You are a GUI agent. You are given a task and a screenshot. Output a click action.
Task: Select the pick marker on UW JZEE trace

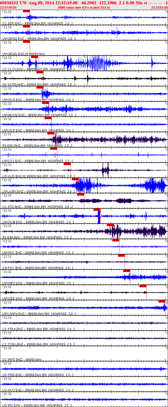pos(143,286)
